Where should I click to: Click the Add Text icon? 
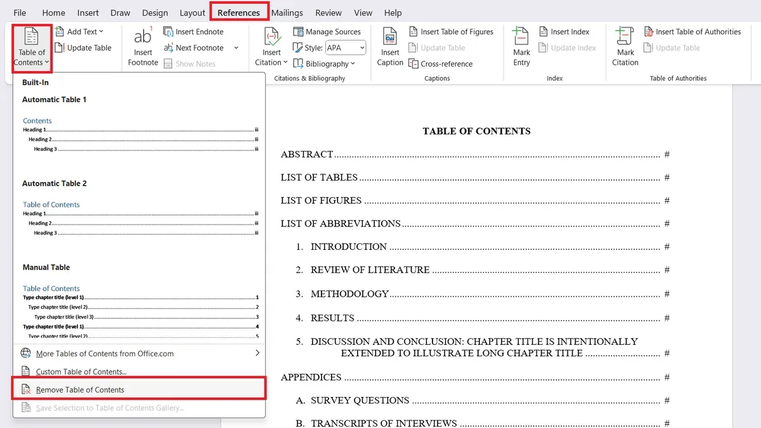(60, 32)
